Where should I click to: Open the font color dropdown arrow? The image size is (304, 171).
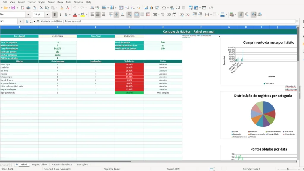point(79,15)
